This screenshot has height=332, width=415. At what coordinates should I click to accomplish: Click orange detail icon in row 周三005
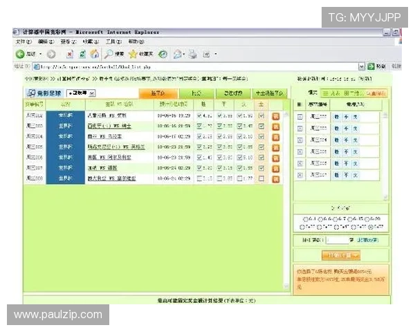click(x=276, y=147)
